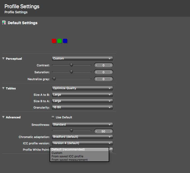Click the green color square
The width and height of the screenshot is (190, 173).
[60, 41]
